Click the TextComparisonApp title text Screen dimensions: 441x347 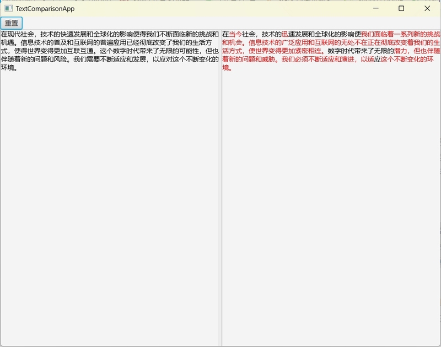[x=45, y=9]
